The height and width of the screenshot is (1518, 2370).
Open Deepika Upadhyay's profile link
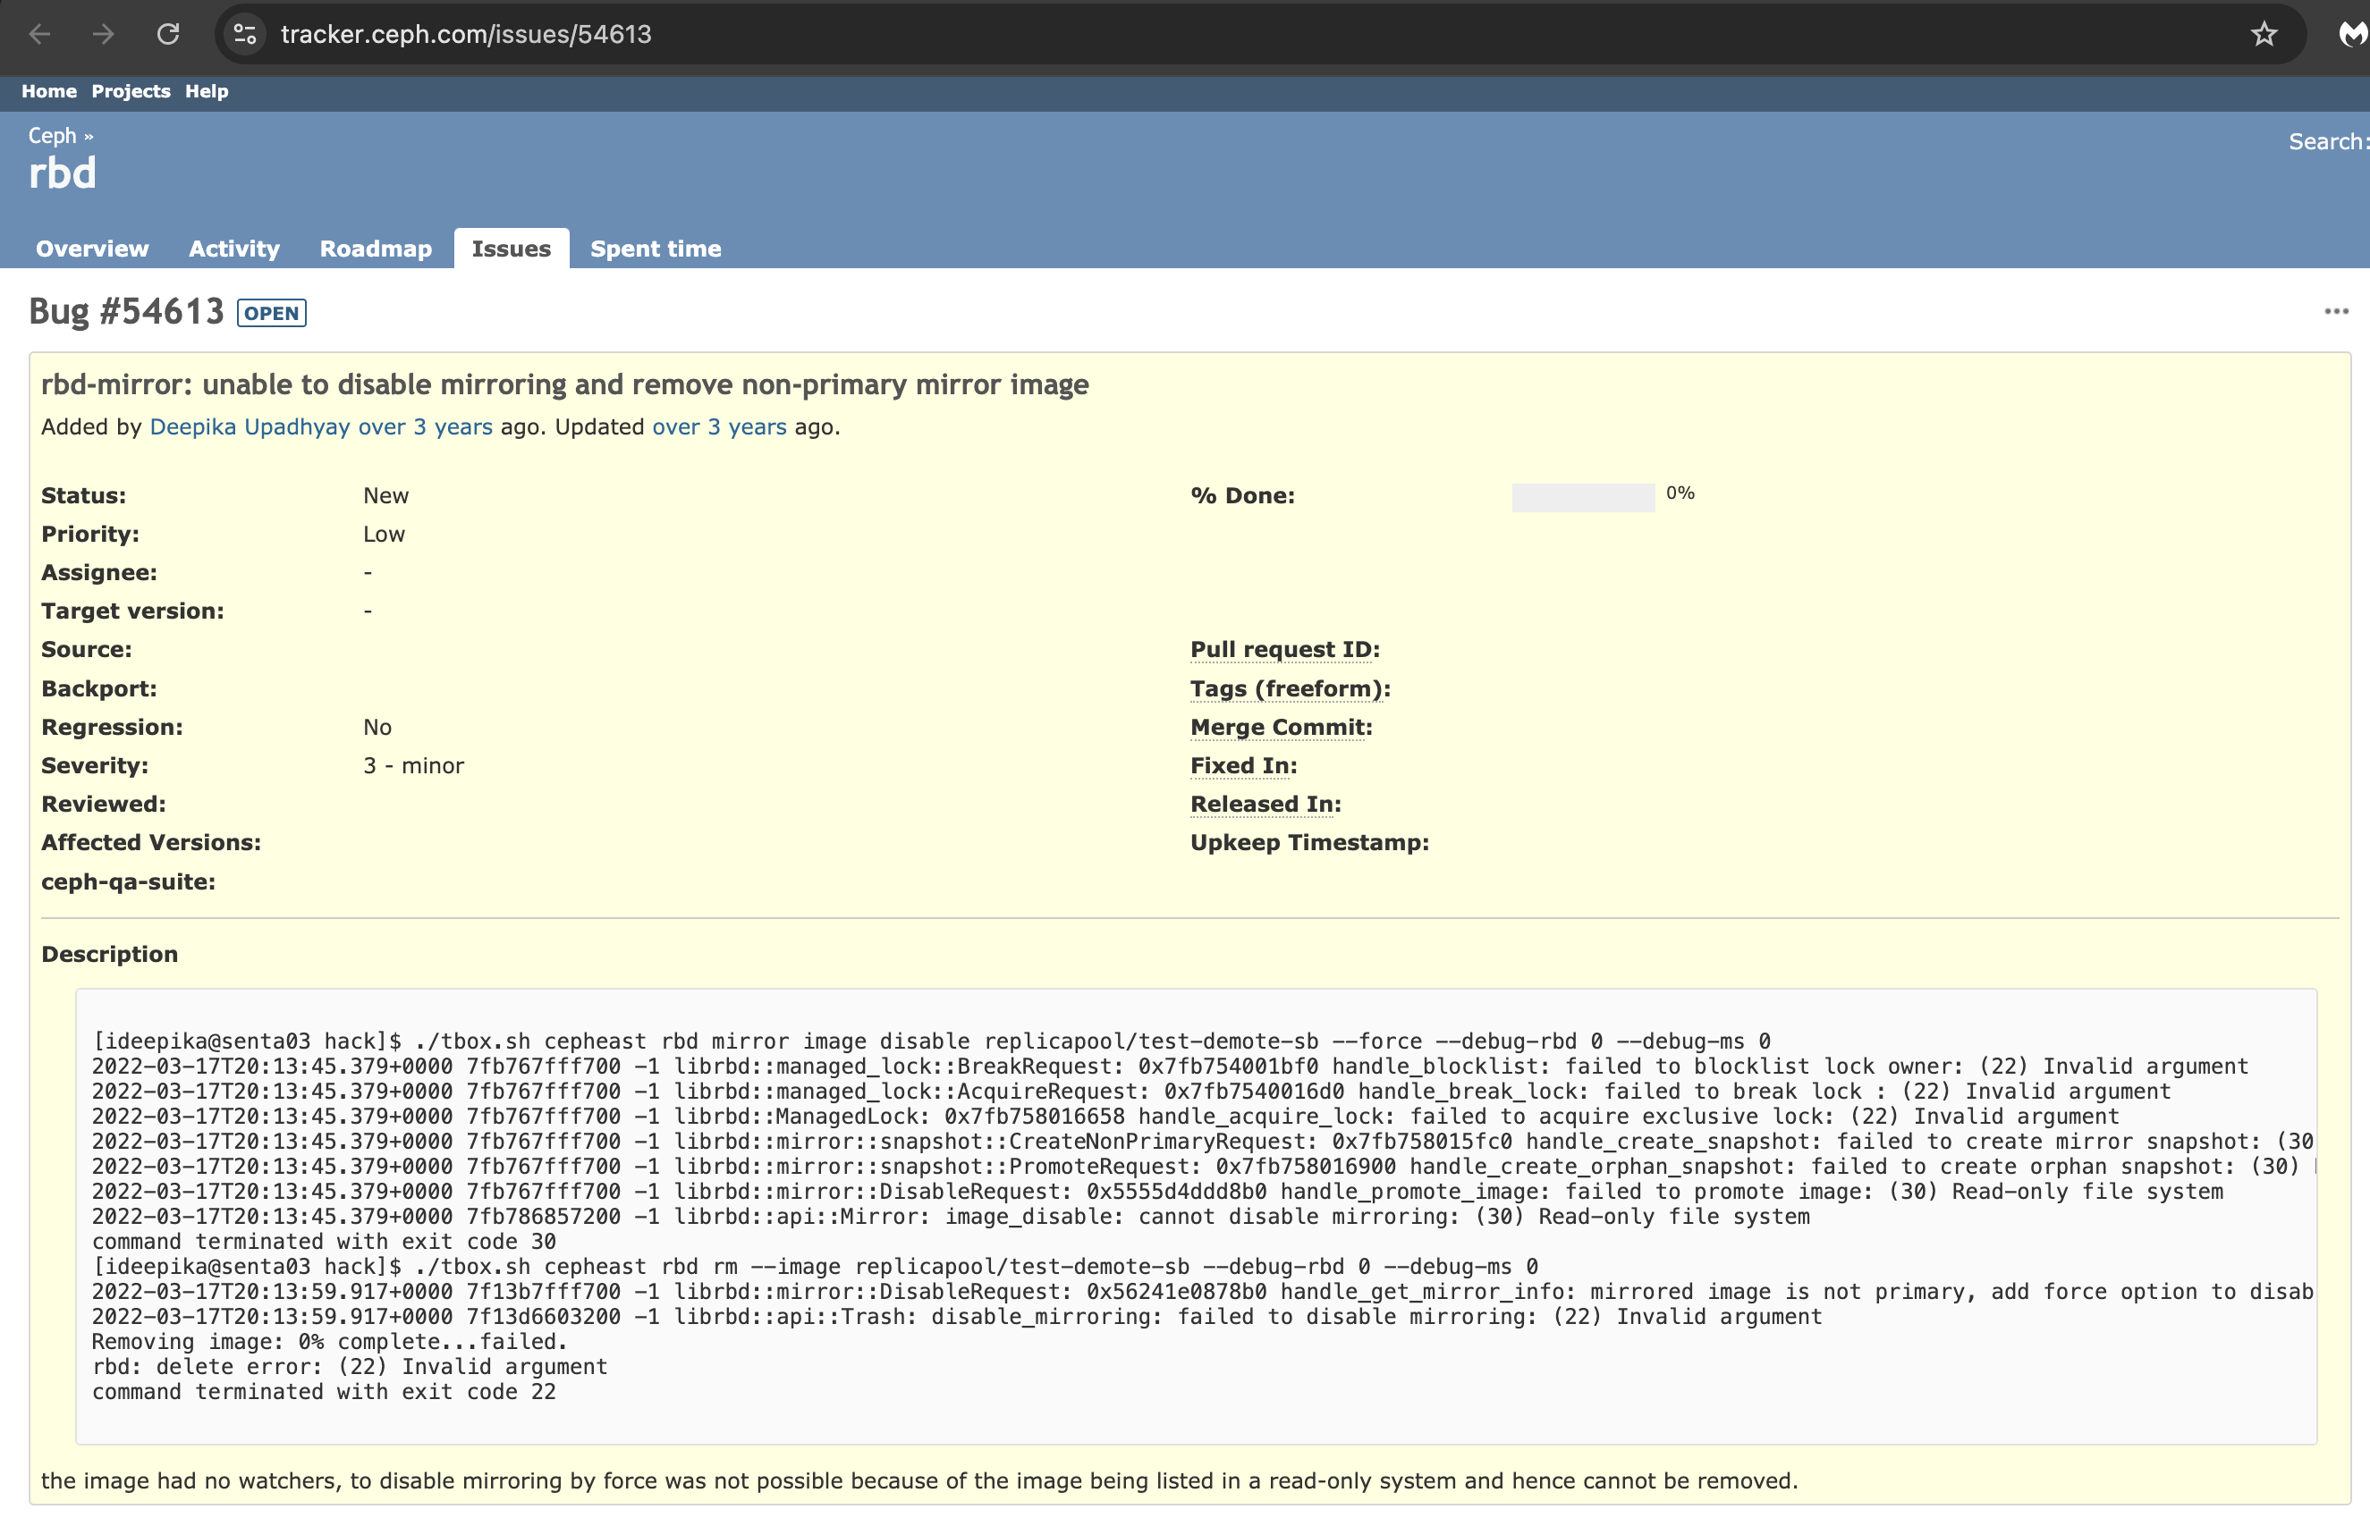pyautogui.click(x=250, y=426)
